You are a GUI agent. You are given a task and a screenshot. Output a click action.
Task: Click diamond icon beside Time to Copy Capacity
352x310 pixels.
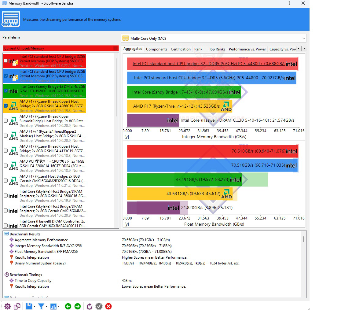pos(12,280)
